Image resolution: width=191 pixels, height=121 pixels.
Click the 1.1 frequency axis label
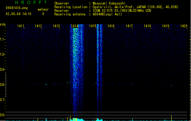pos(2,39)
